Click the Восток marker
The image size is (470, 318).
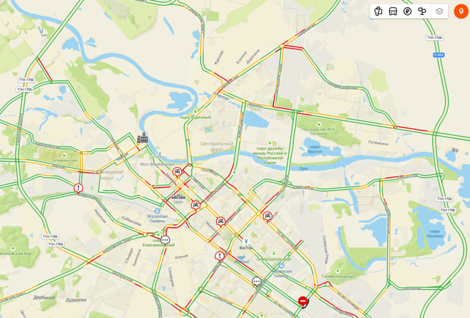pyautogui.click(x=246, y=241)
